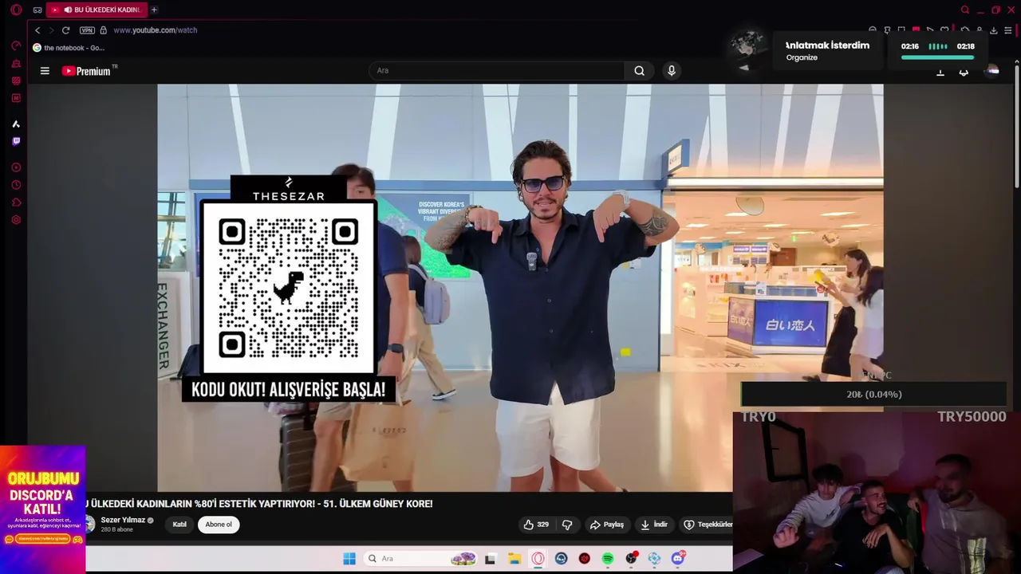The height and width of the screenshot is (574, 1021).
Task: Focus the YouTube 'Ara' search box
Action: 496,71
